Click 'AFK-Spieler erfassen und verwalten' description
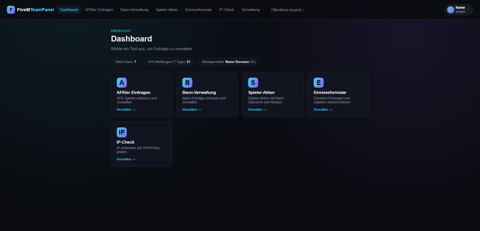The height and width of the screenshot is (231, 480). click(137, 100)
